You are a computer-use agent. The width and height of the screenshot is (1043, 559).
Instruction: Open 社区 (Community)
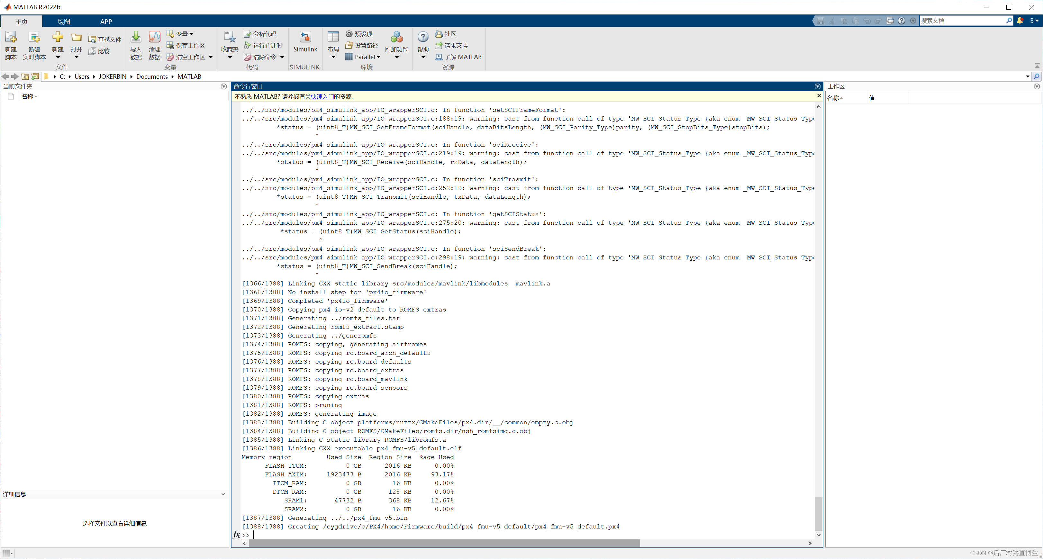click(445, 34)
